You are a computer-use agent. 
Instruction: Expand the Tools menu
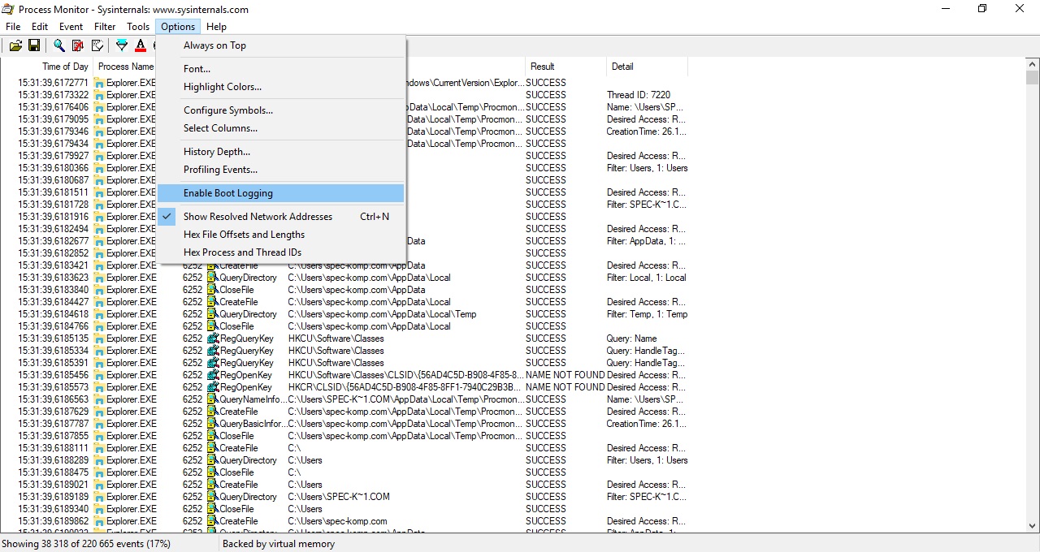point(137,27)
